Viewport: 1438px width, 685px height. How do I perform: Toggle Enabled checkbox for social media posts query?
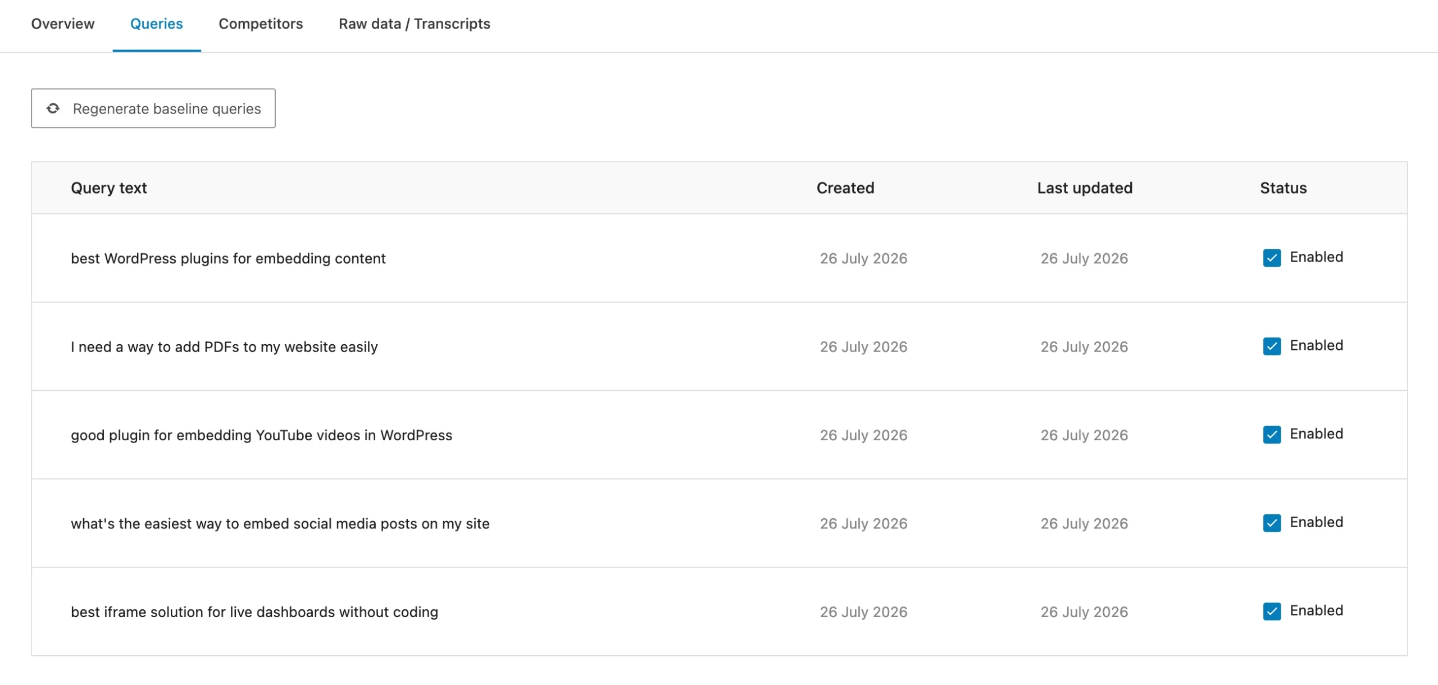(1272, 523)
